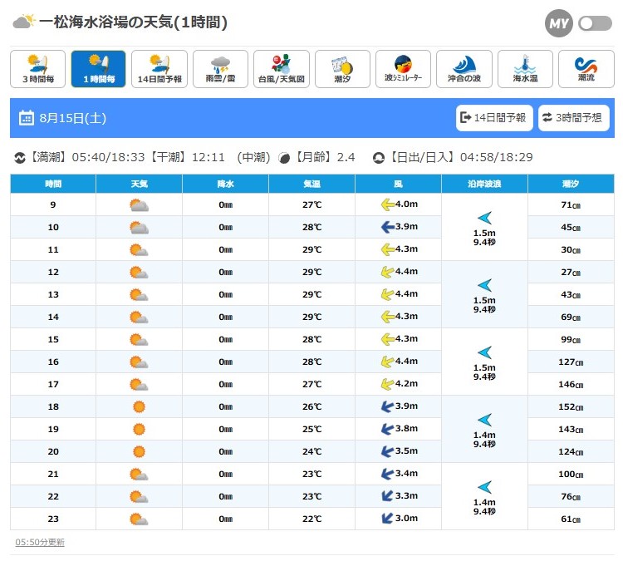Screen dimensions: 623x561
Task: Click the hour 15 cell
Action: [x=53, y=340]
